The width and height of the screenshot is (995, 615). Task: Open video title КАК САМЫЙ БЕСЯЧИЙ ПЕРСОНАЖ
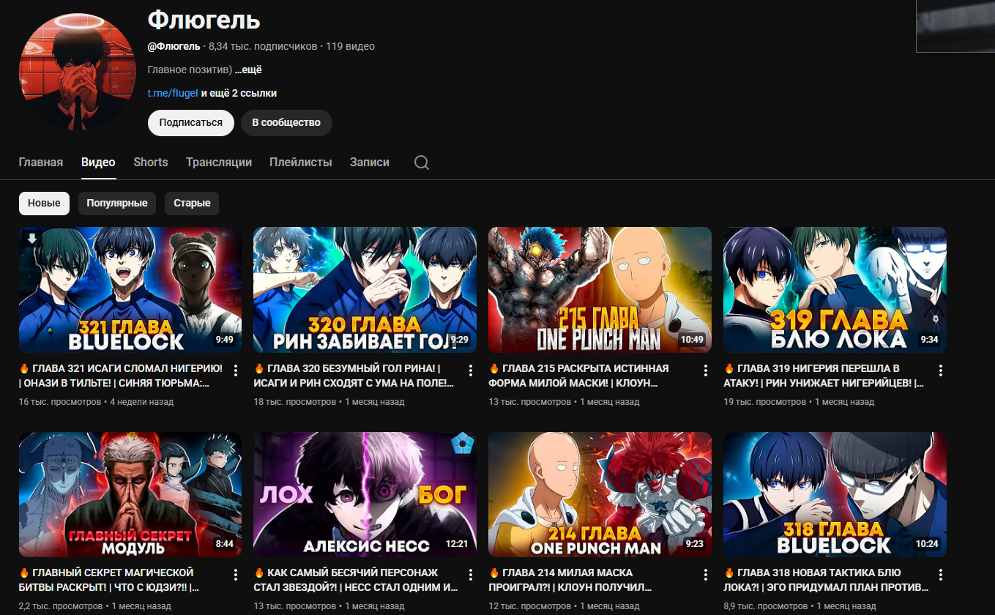click(356, 580)
